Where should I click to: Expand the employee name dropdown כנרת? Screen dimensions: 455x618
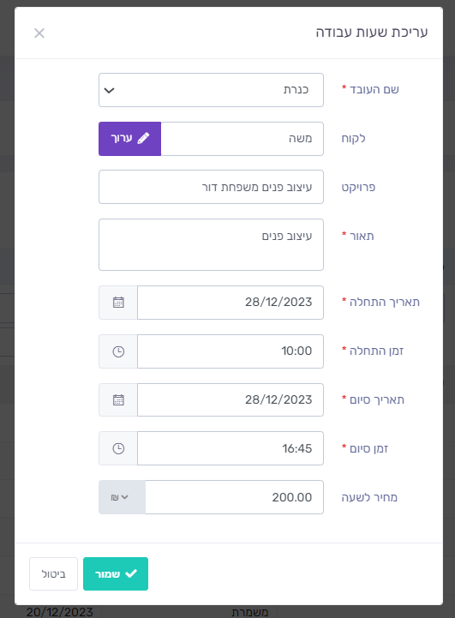(211, 90)
